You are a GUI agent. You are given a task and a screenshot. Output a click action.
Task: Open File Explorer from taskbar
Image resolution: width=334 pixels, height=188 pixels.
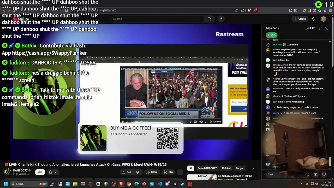(x=75, y=184)
